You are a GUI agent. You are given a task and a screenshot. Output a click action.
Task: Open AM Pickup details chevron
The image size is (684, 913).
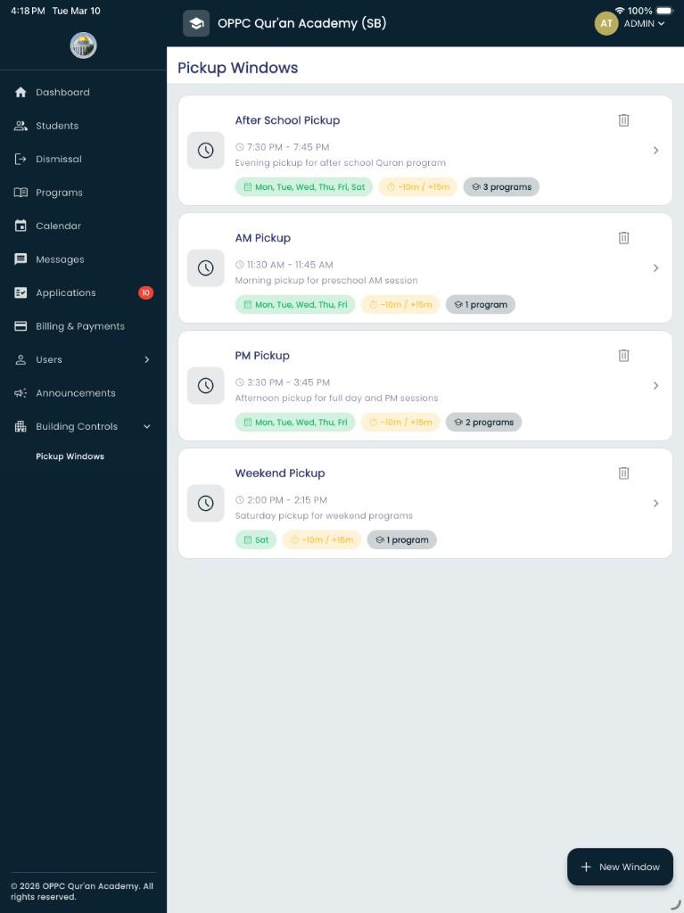click(655, 268)
